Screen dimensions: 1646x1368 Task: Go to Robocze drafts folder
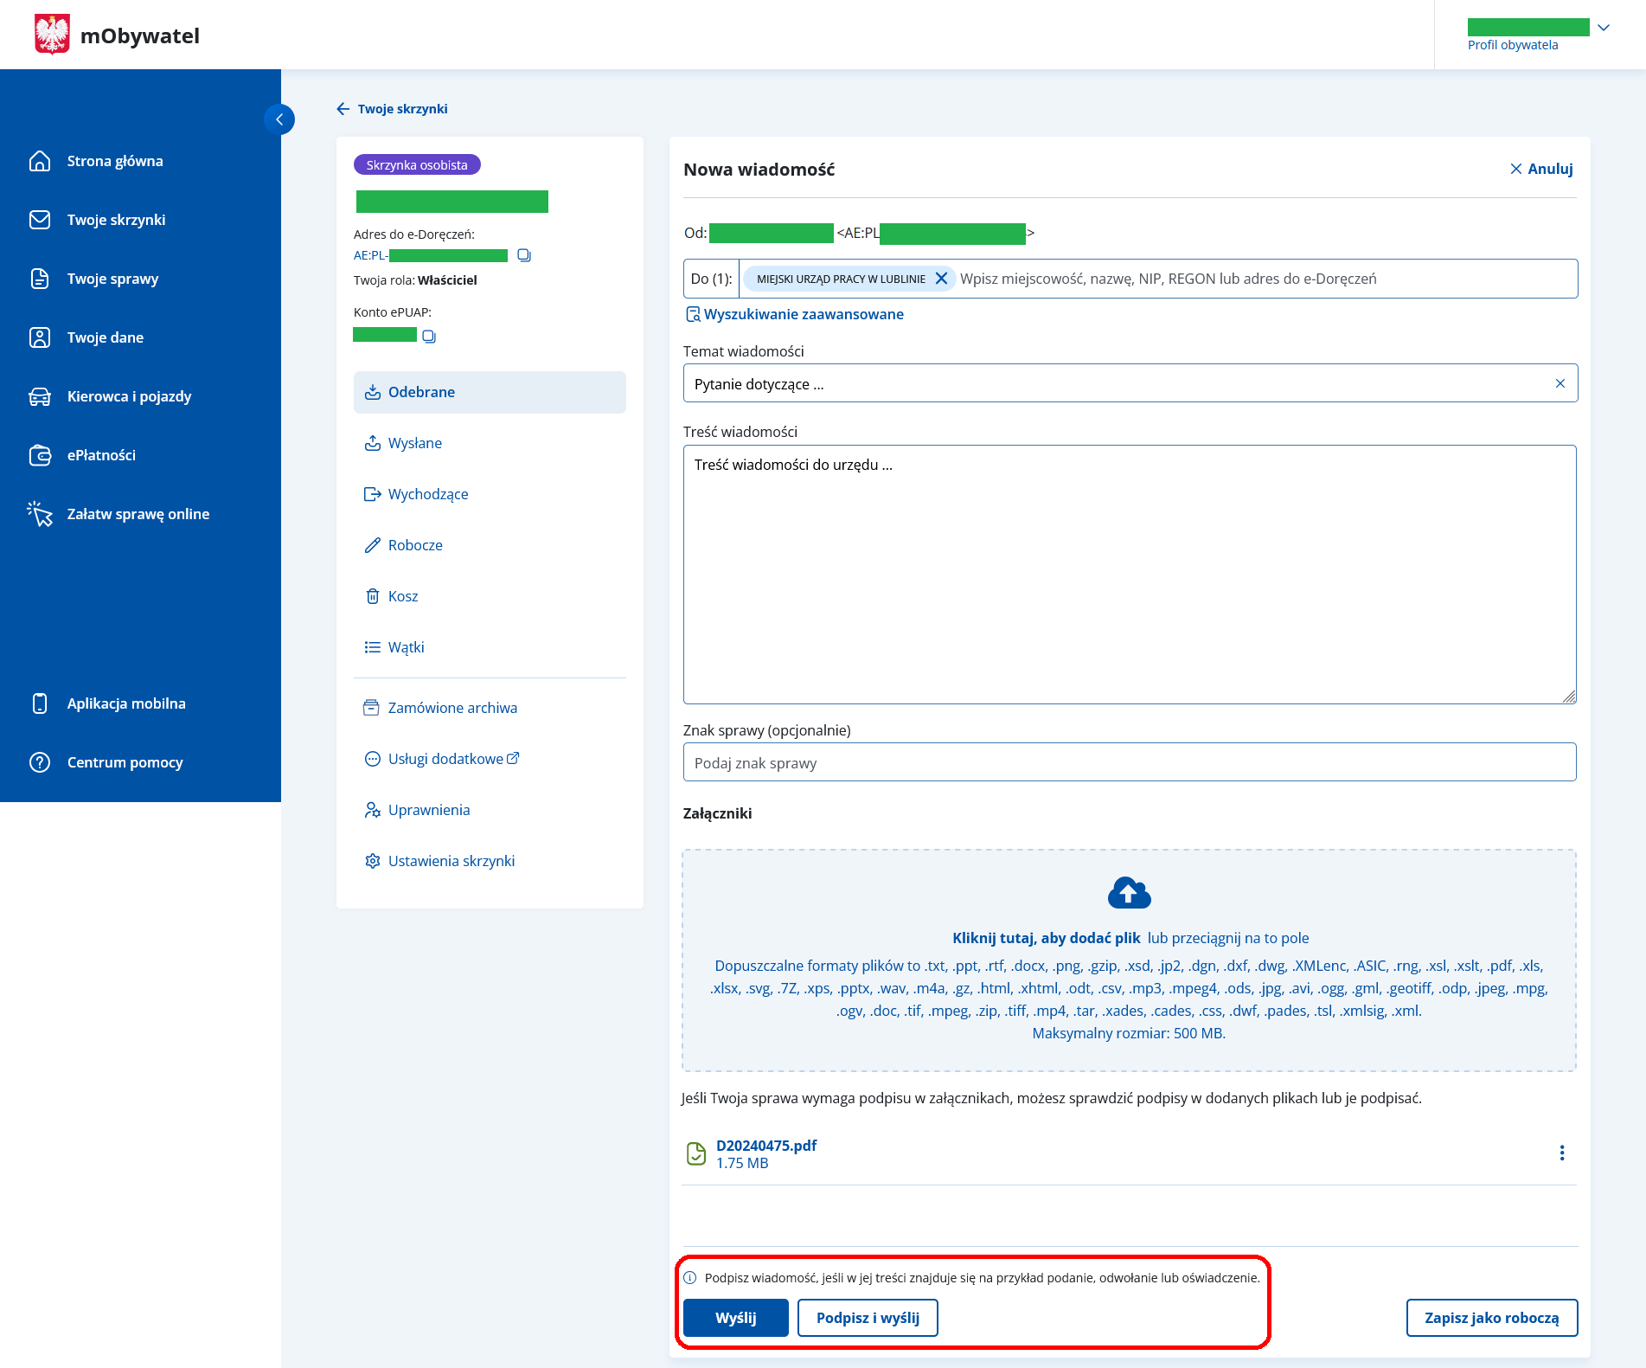pyautogui.click(x=415, y=545)
